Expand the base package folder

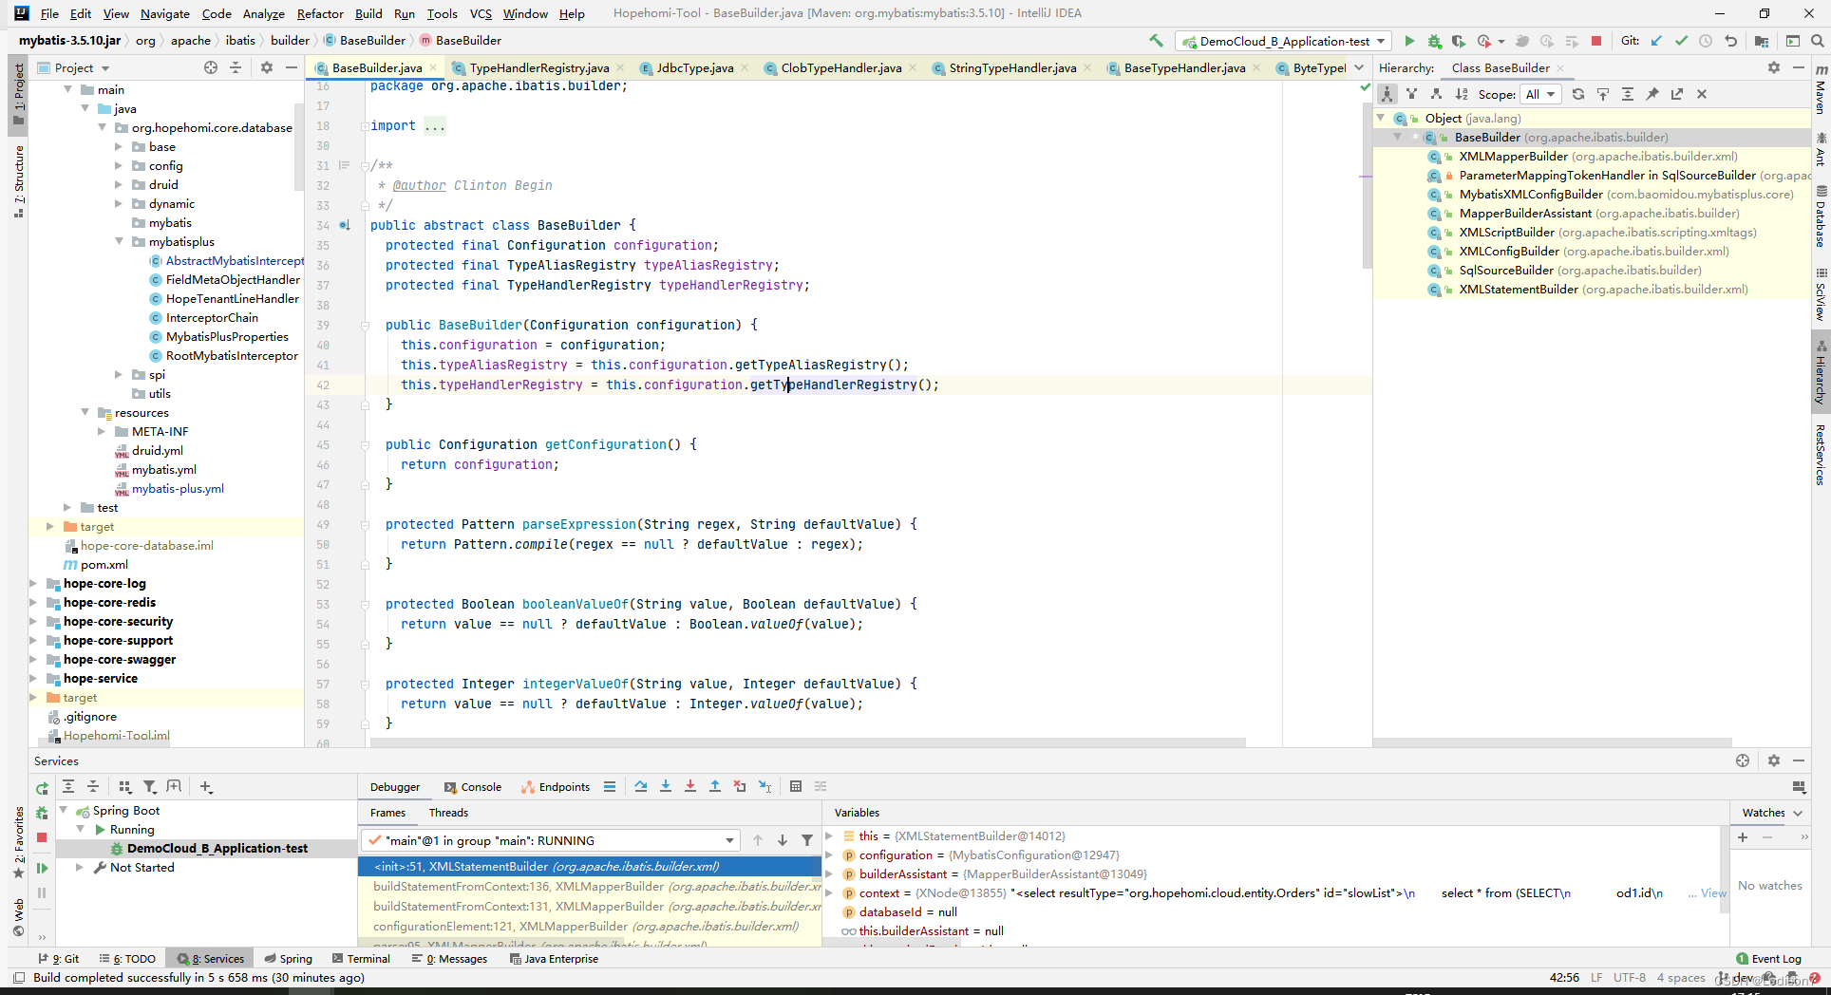119,147
